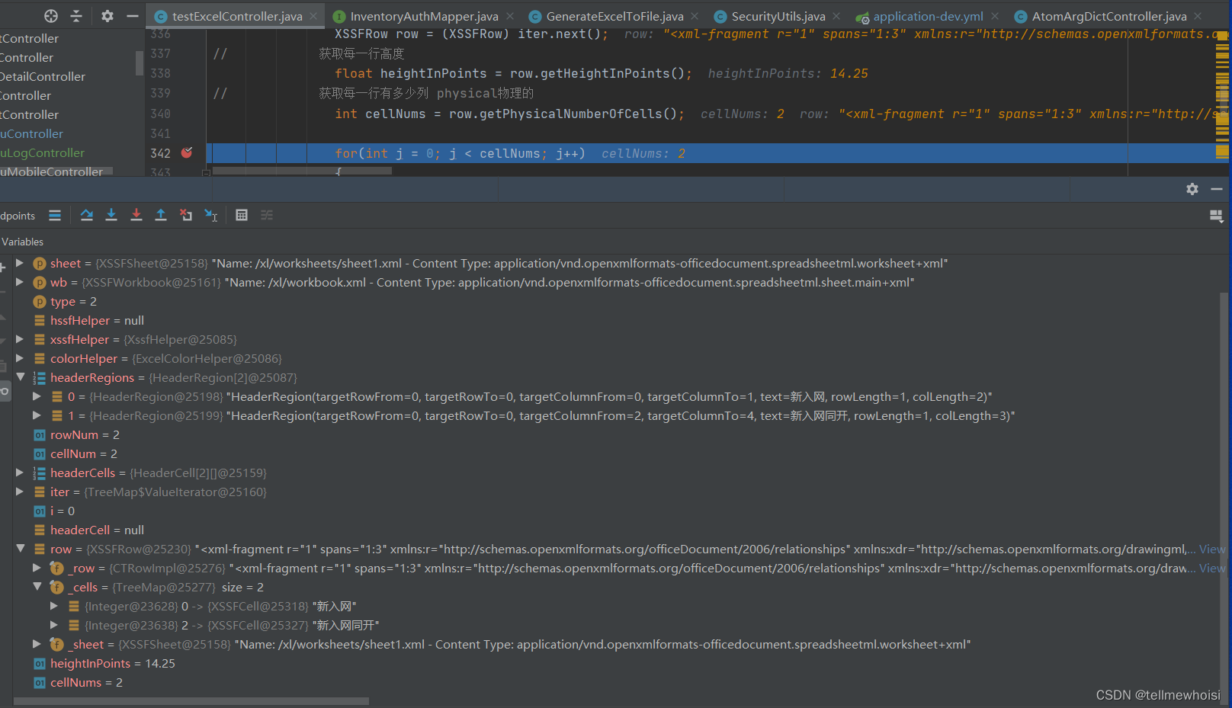
Task: Expand the _row CTRowImpl field node
Action: tap(37, 568)
